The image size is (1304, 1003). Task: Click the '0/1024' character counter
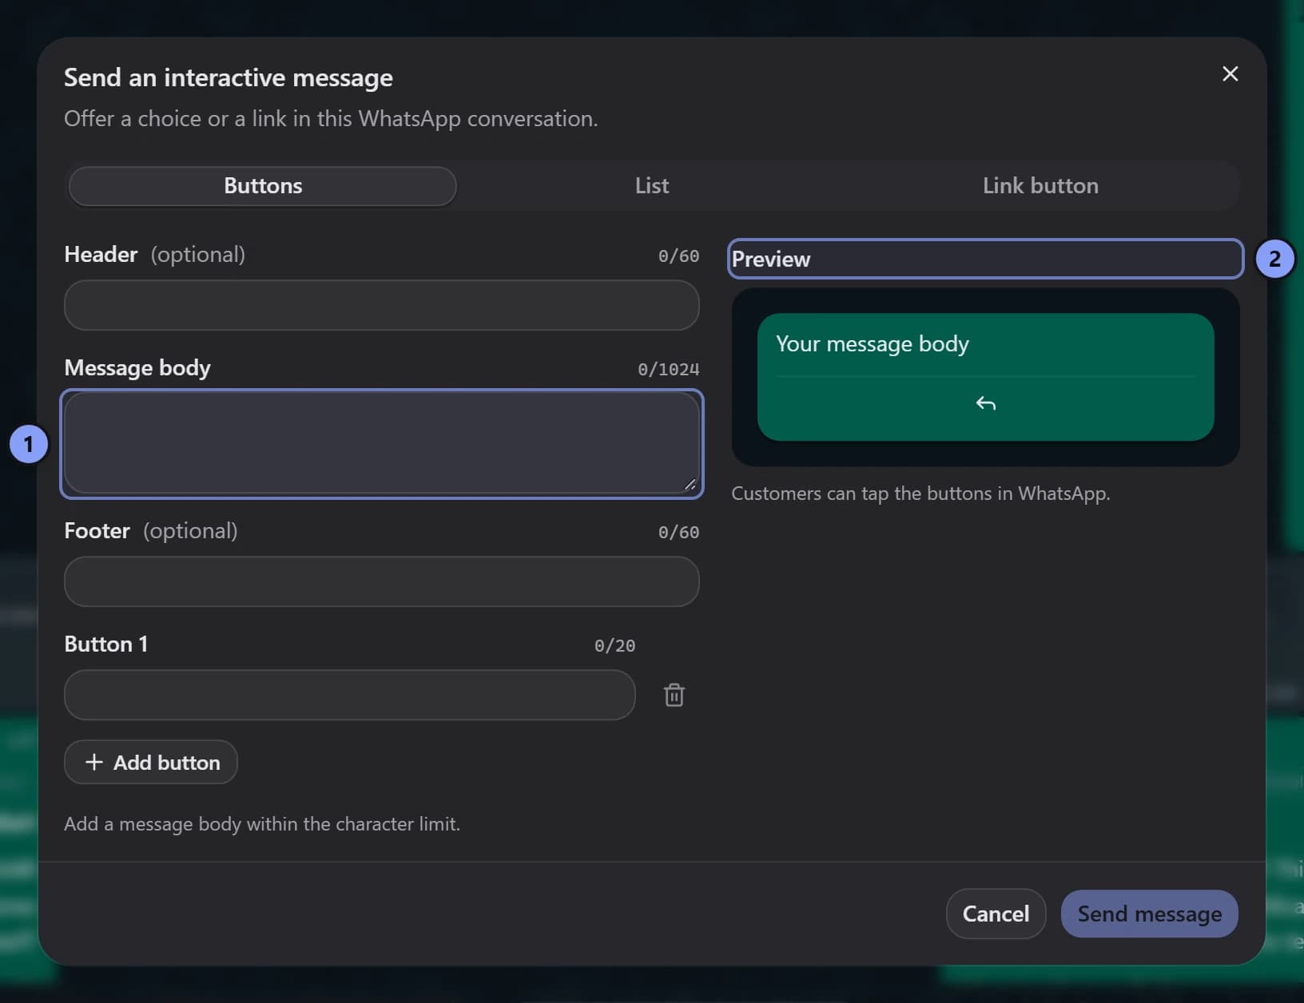(x=668, y=369)
